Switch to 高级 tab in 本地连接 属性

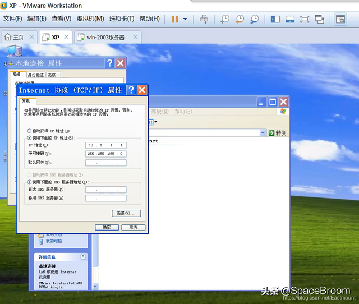52,75
